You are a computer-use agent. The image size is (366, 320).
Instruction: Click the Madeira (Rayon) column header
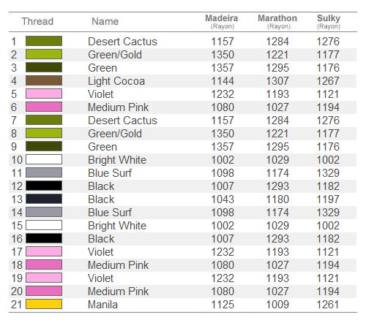[x=222, y=22]
